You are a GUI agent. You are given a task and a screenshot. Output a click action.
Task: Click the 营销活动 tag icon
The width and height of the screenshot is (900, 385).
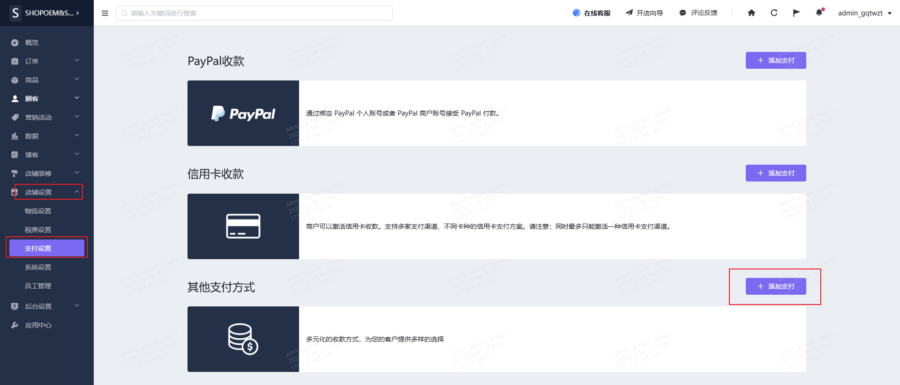click(x=15, y=117)
